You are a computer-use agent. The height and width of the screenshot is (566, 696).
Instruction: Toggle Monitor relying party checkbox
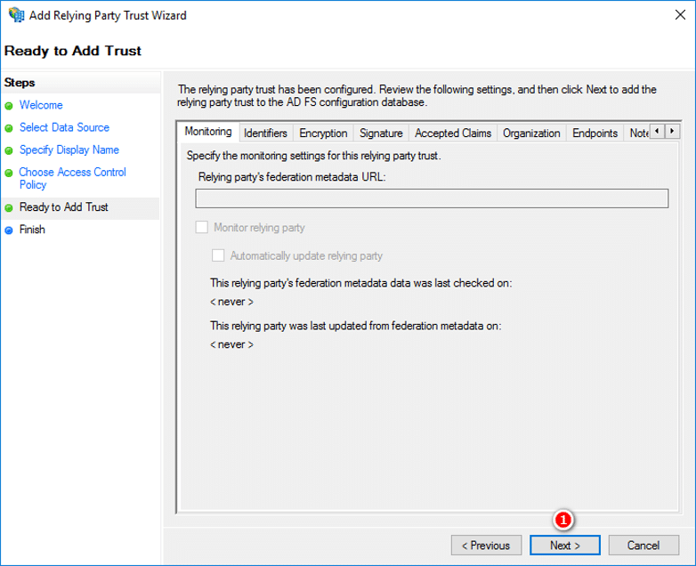click(202, 228)
